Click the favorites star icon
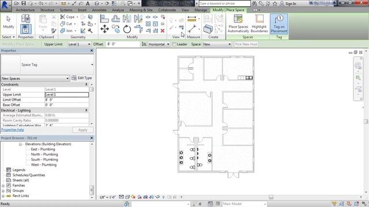This screenshot has height=207, width=369. (x=275, y=3)
